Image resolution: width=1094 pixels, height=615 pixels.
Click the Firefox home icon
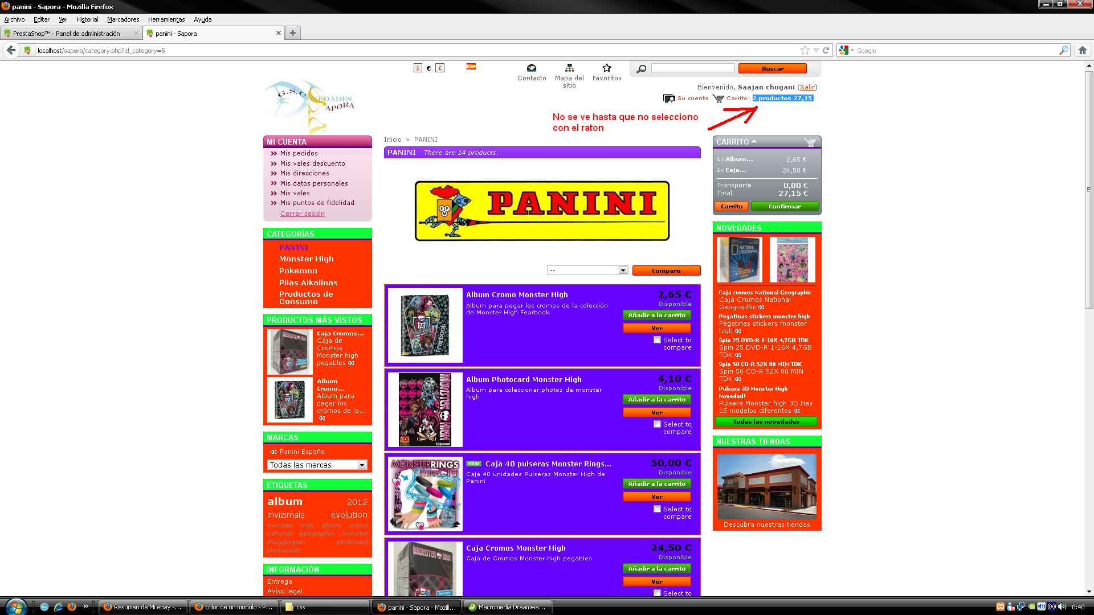(x=1082, y=50)
